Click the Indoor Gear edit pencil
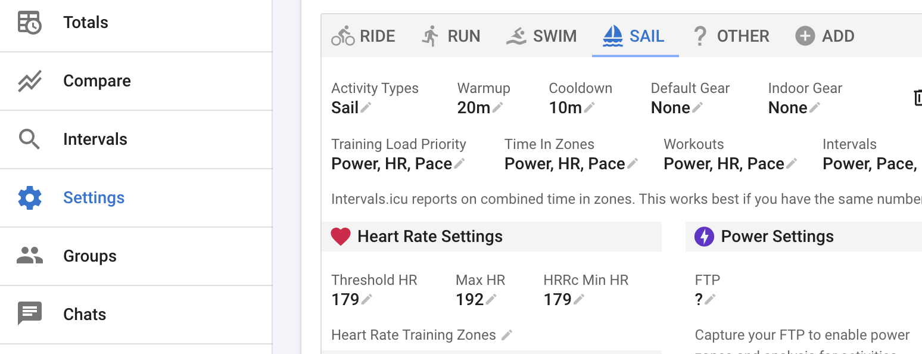 (815, 107)
